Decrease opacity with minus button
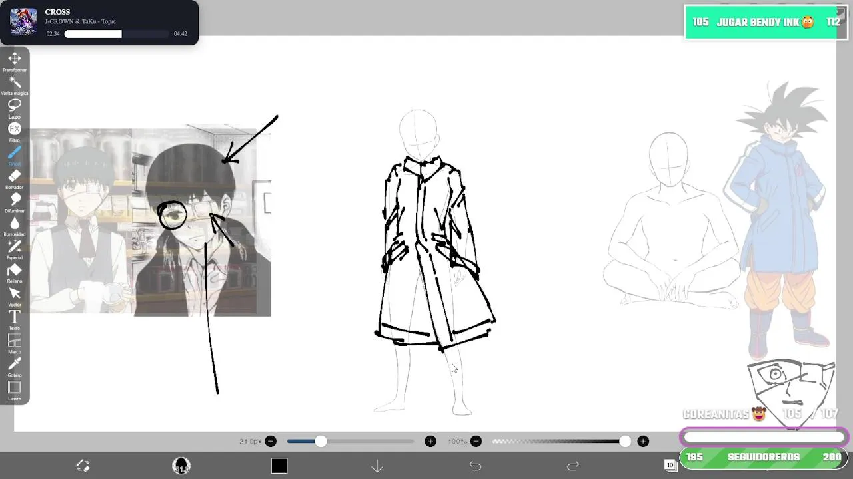Image resolution: width=853 pixels, height=479 pixels. pyautogui.click(x=476, y=441)
